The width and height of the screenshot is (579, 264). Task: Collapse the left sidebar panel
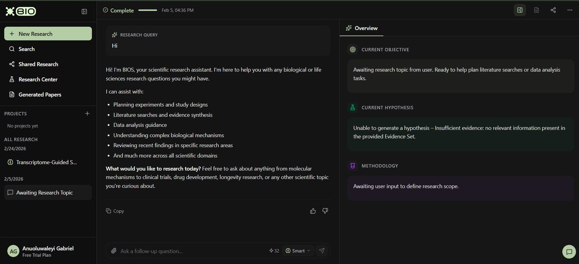click(x=84, y=12)
